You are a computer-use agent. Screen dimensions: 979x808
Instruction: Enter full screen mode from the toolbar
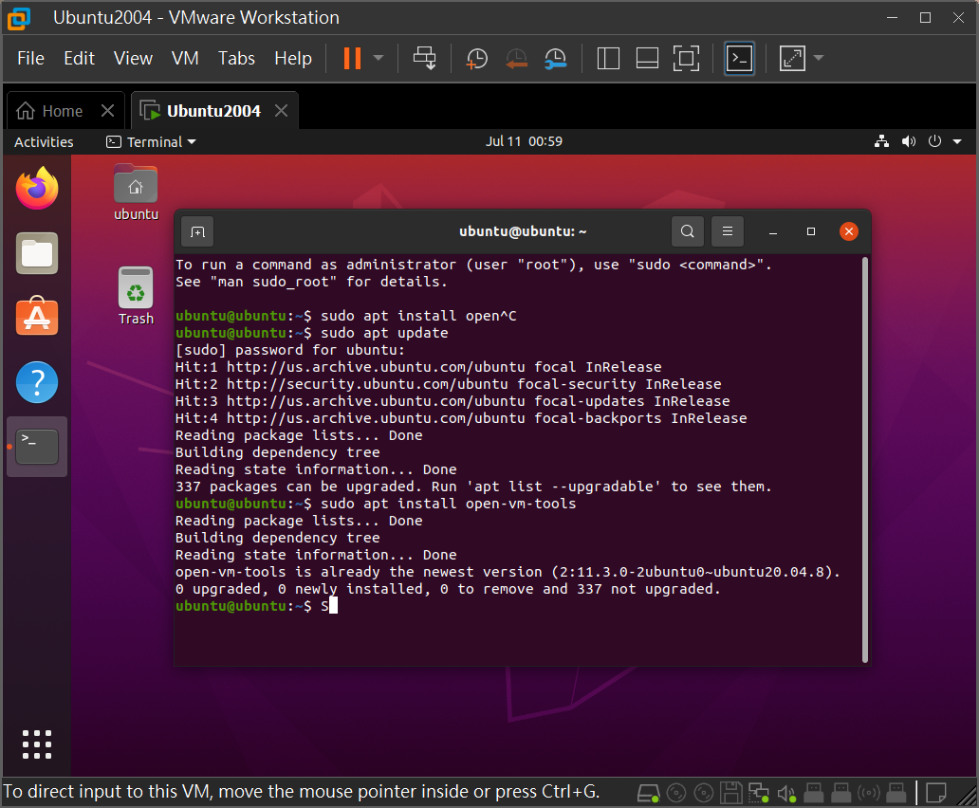click(x=686, y=59)
